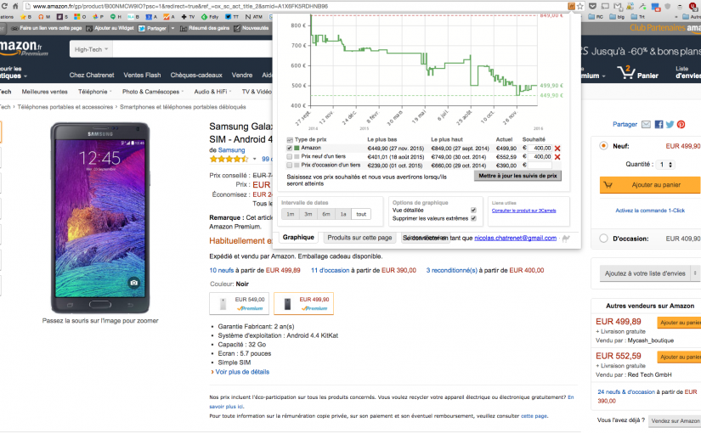This screenshot has height=433, width=701.
Task: Open the Chèques-cadeaux menu item
Action: click(x=196, y=75)
